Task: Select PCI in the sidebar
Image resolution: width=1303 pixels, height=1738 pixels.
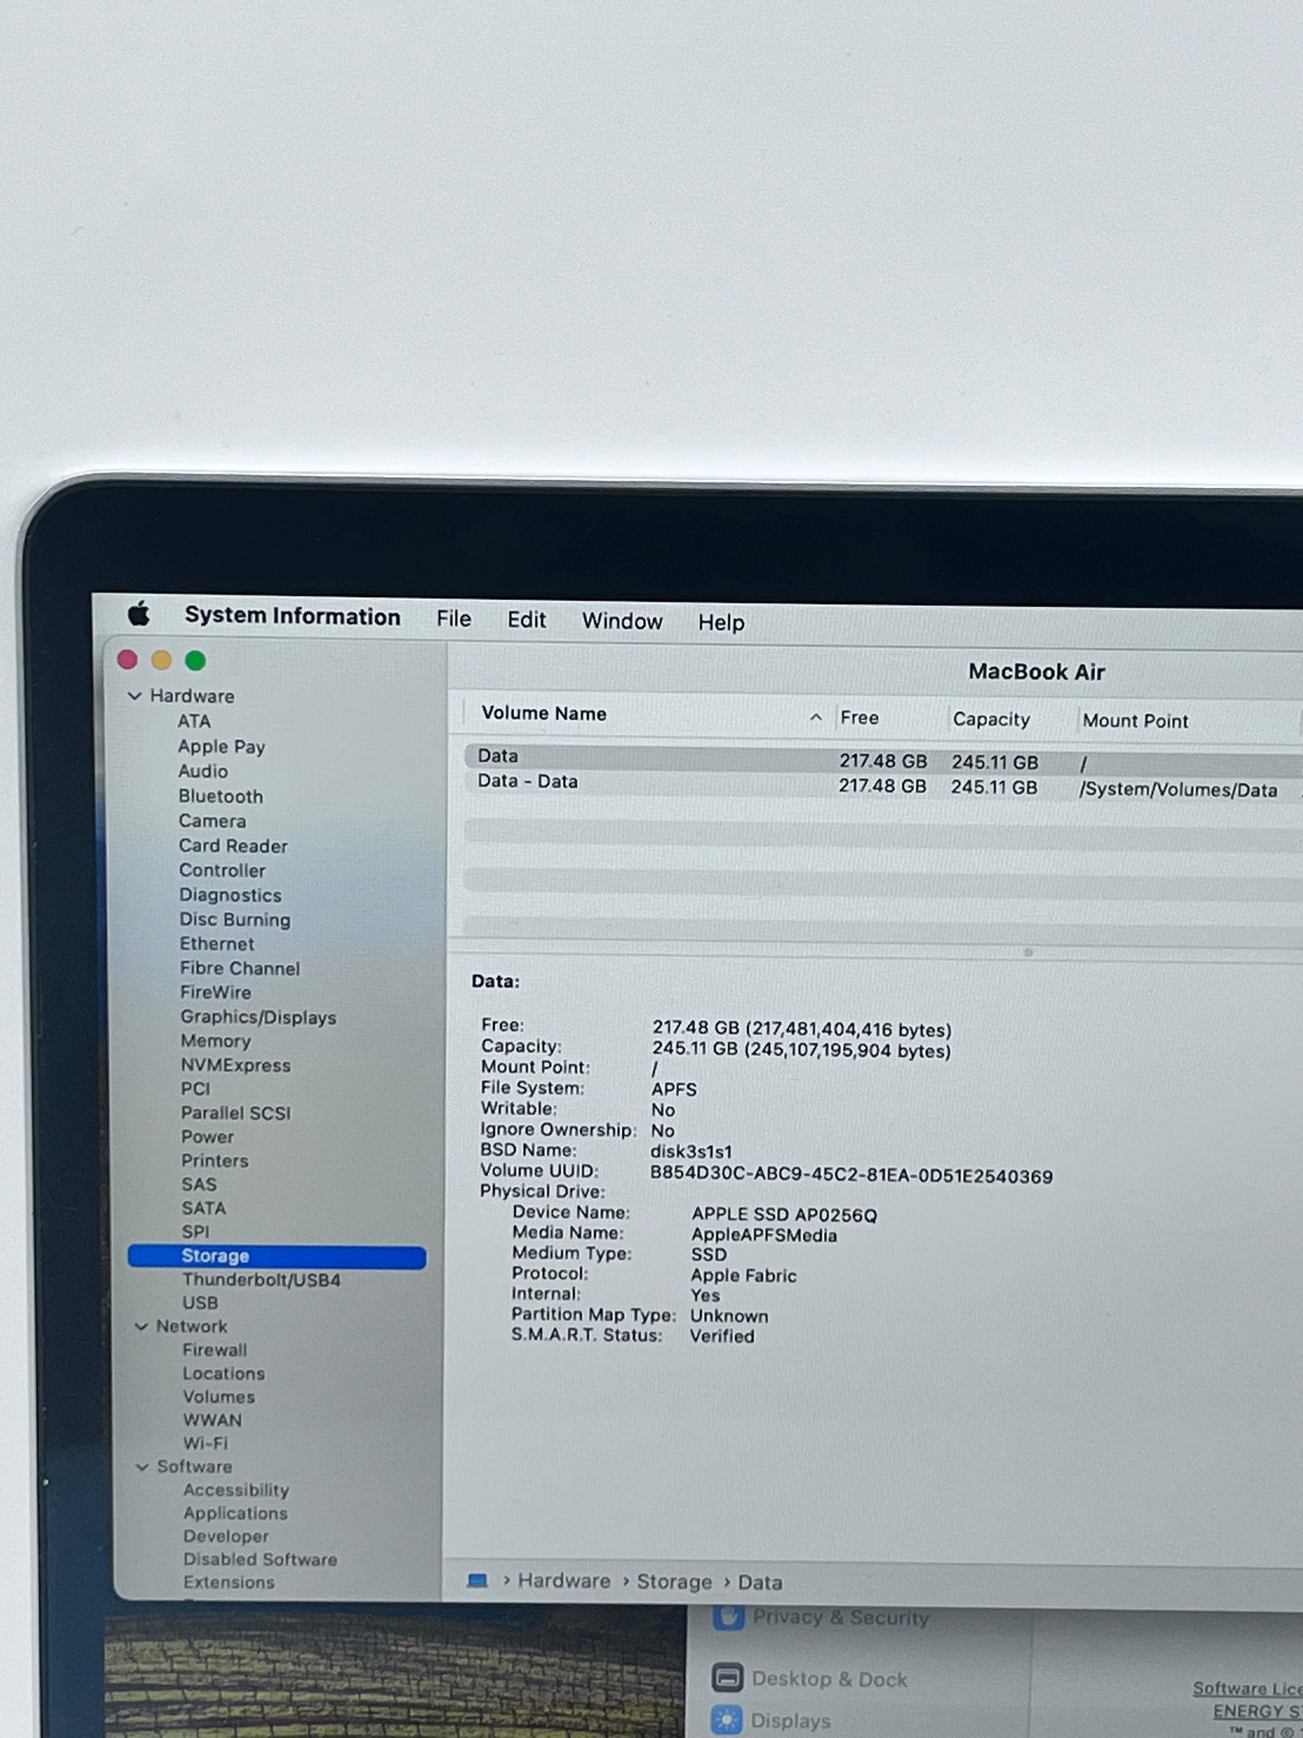Action: pyautogui.click(x=195, y=1089)
